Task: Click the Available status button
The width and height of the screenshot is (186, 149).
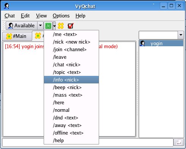Action: tap(22, 26)
